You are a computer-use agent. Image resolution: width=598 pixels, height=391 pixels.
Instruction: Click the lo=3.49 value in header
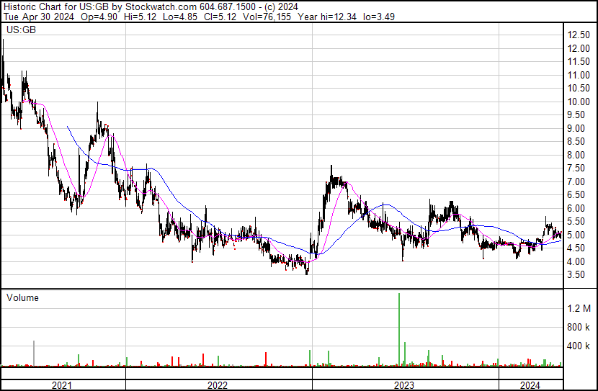pos(379,17)
